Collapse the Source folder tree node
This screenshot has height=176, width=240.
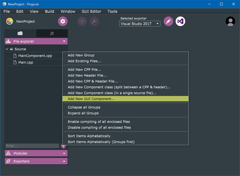click(7, 49)
